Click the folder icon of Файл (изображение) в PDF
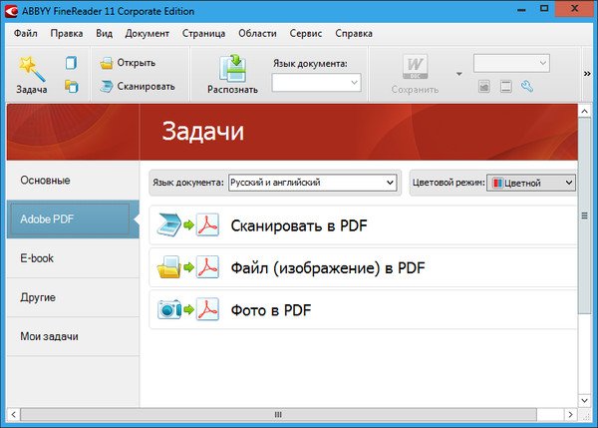 pyautogui.click(x=169, y=267)
